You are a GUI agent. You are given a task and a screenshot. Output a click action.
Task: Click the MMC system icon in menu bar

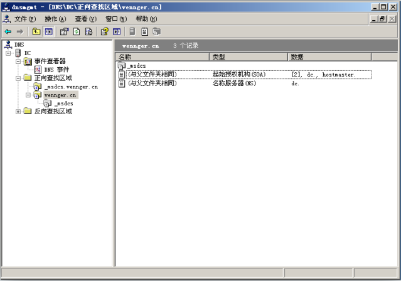click(x=7, y=19)
